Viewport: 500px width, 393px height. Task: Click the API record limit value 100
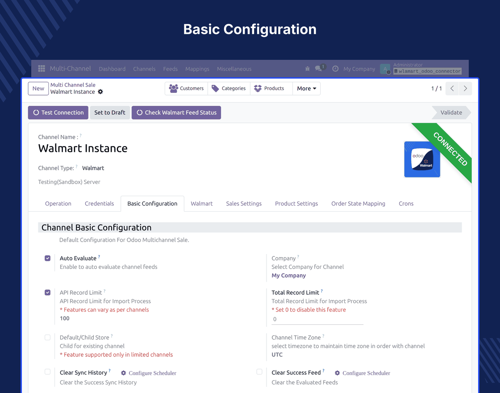point(65,318)
